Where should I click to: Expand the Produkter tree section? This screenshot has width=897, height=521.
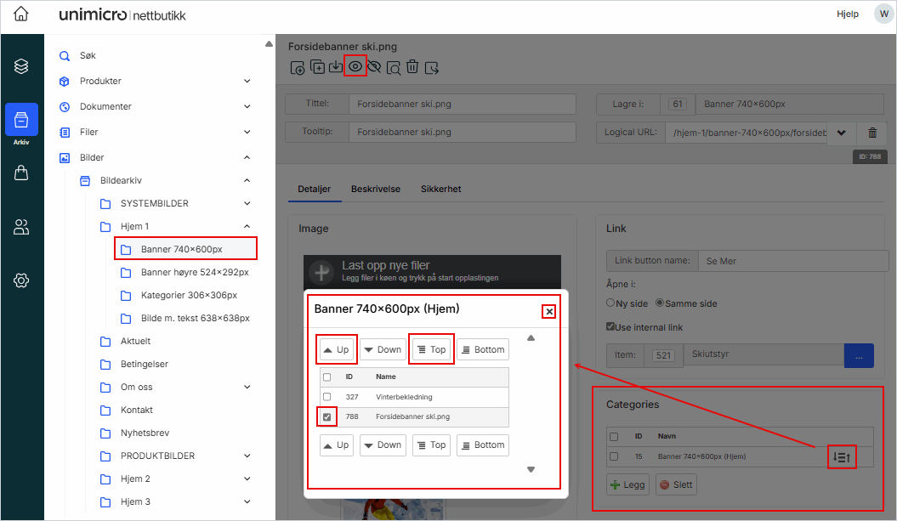coord(247,82)
